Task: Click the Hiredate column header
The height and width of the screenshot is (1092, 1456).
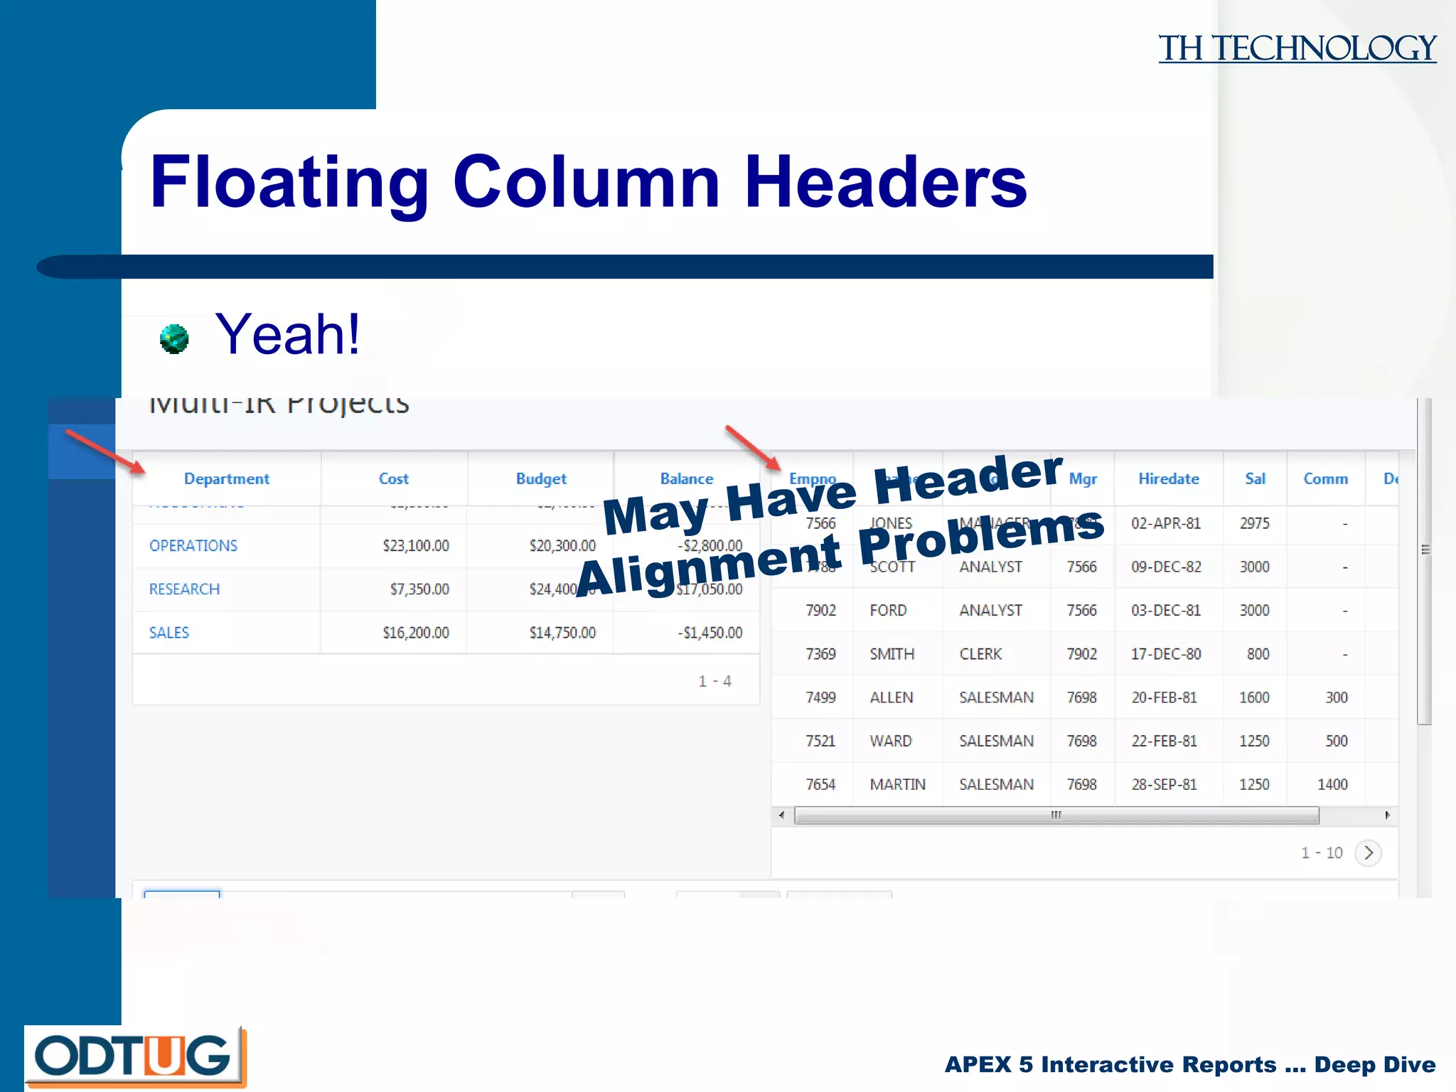Action: click(x=1169, y=479)
